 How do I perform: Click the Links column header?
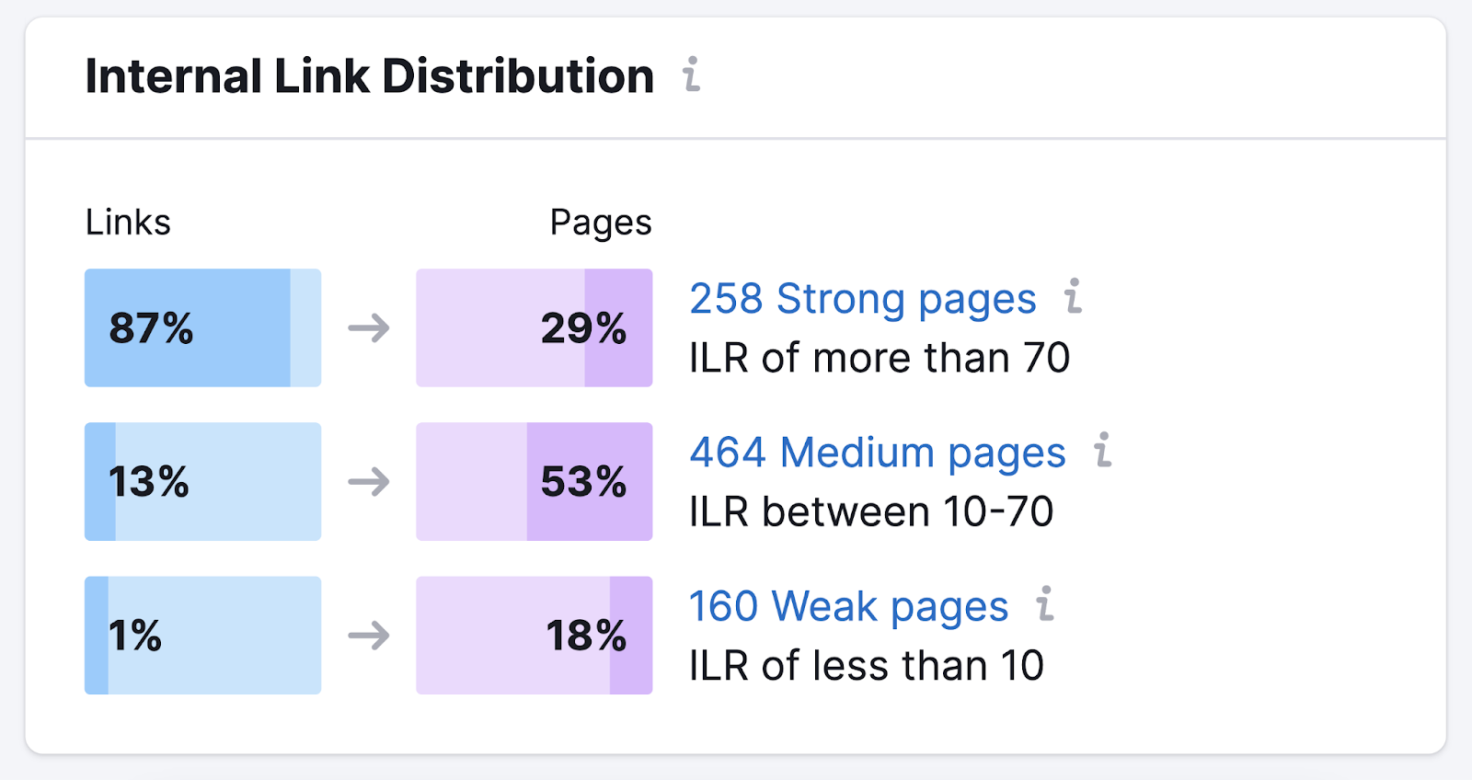point(127,222)
